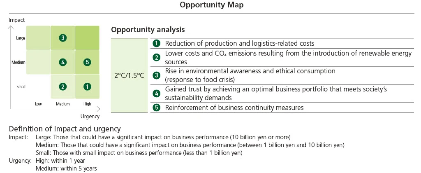Viewport: 421px width, 173px height.
Task: Click bullet 4 beside gained trust text
Action: [x=156, y=94]
